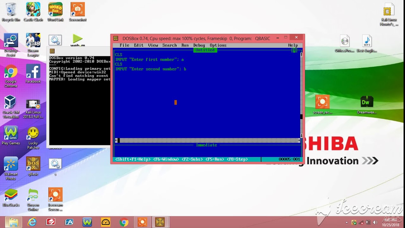Open the Walmart Photo desktop icon
This screenshot has width=405, height=228.
pyautogui.click(x=11, y=169)
